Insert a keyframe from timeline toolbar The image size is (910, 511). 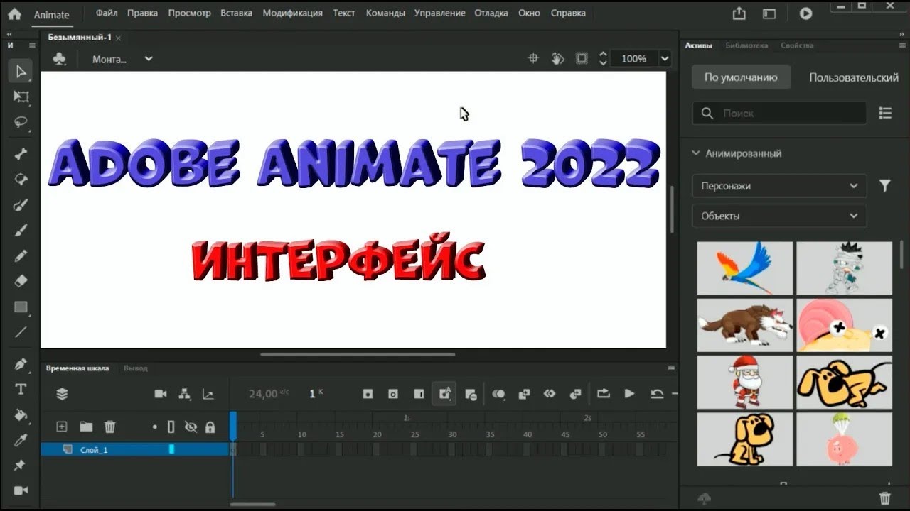[368, 393]
